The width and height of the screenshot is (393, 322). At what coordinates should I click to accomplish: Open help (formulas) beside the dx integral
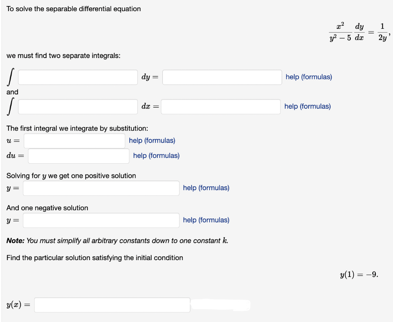[306, 106]
